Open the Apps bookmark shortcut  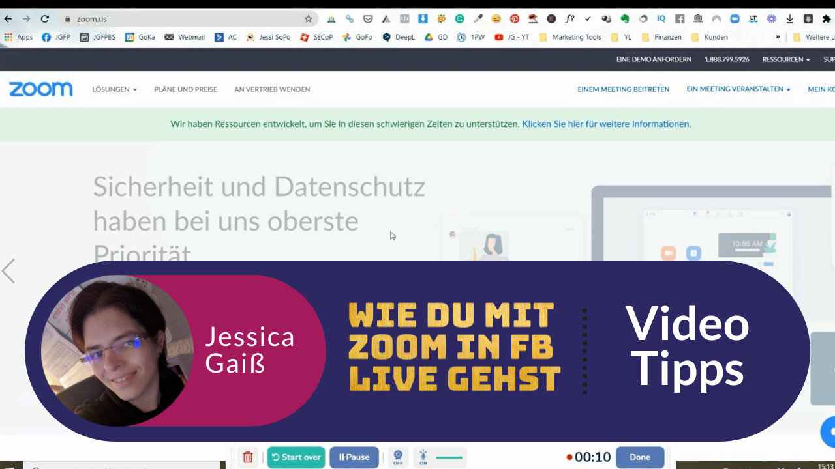tap(18, 37)
